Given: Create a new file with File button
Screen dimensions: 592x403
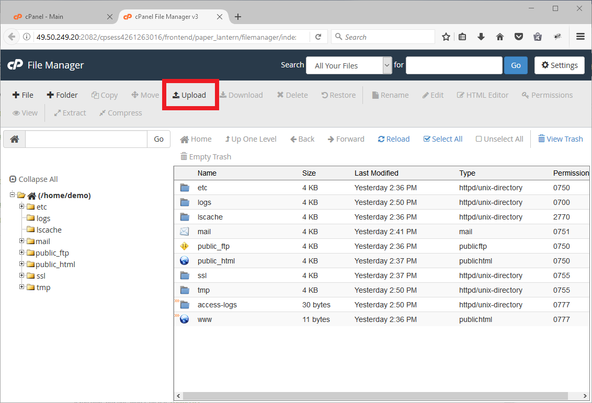Looking at the screenshot, I should pos(23,95).
